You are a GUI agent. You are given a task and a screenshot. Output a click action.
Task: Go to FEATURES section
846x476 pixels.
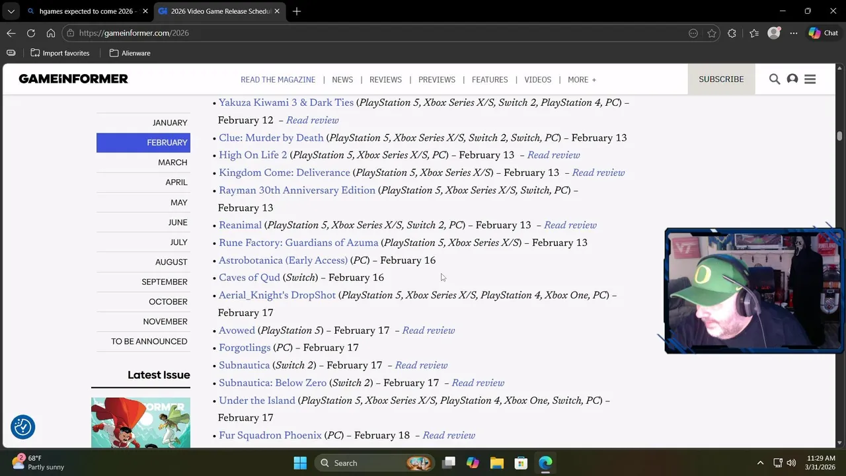490,79
